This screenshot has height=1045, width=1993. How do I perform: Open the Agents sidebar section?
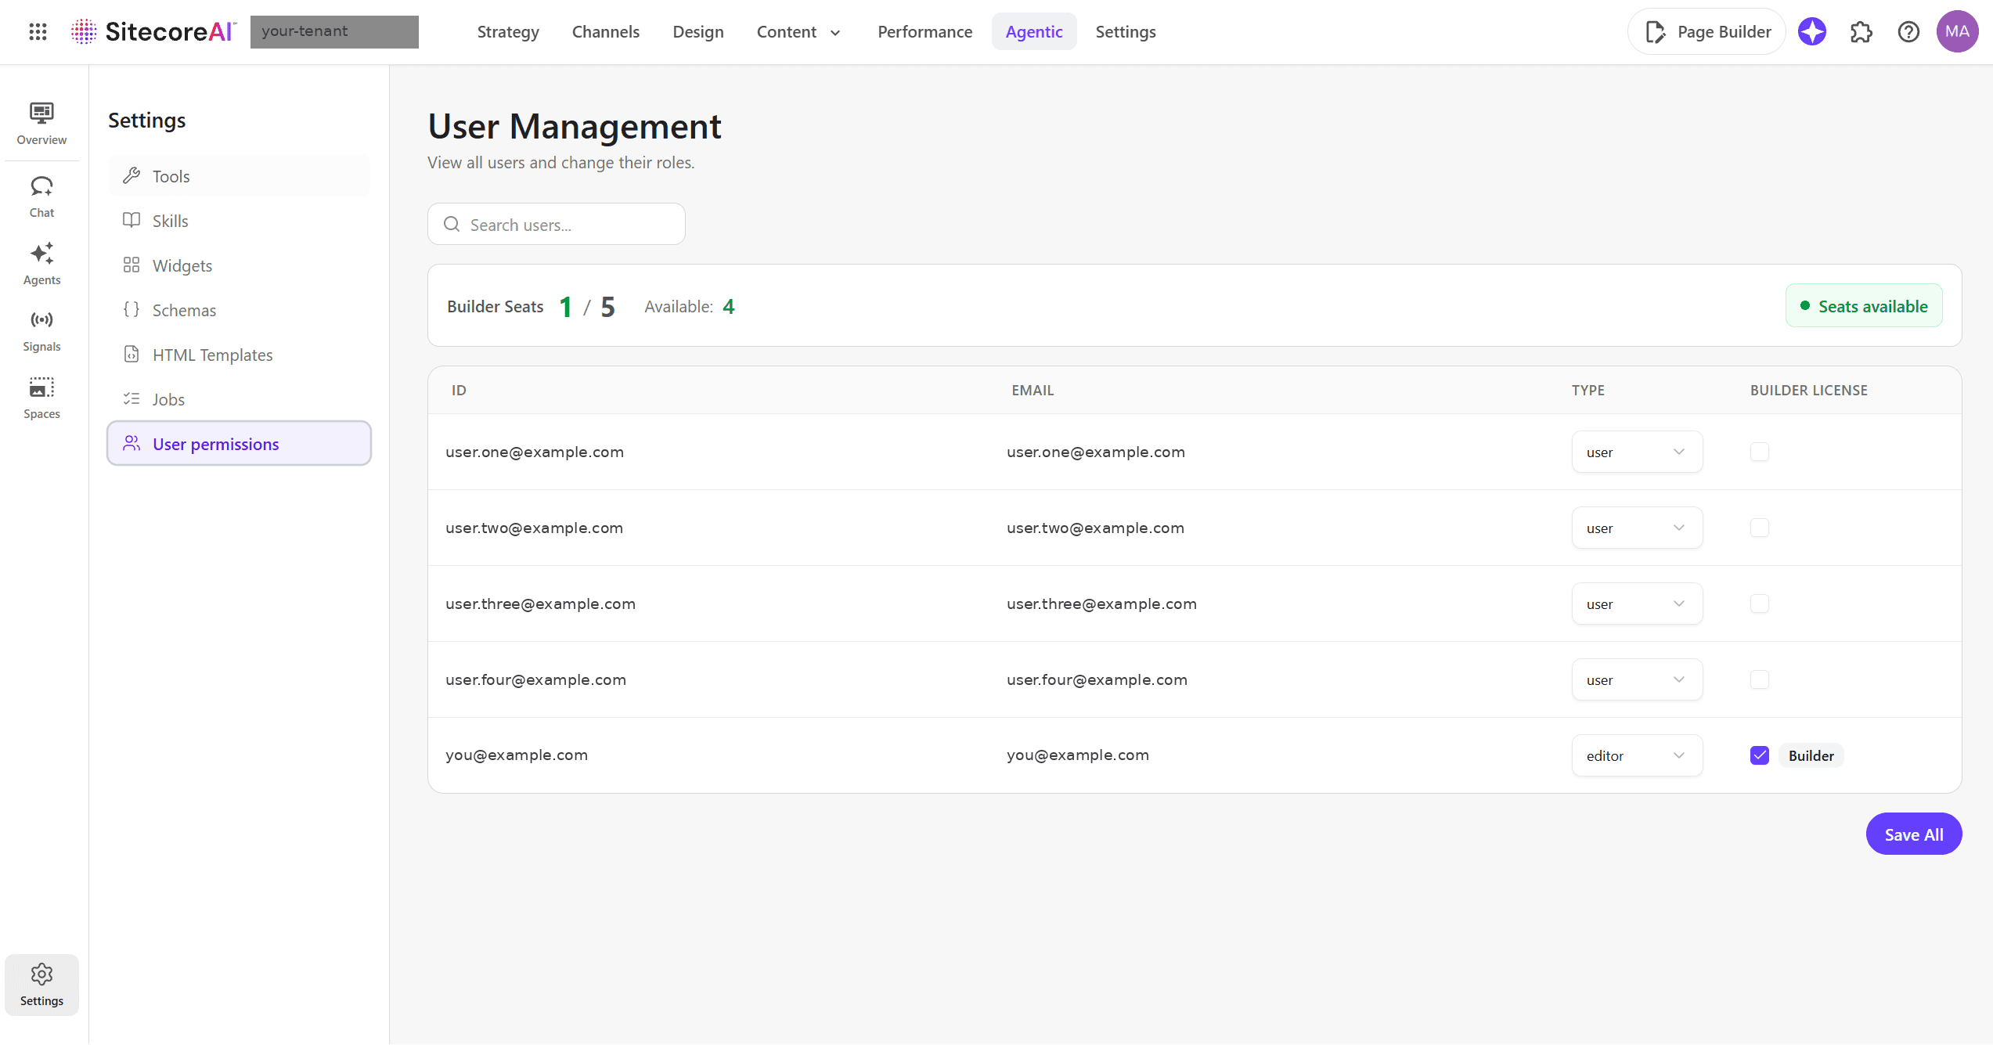tap(41, 264)
